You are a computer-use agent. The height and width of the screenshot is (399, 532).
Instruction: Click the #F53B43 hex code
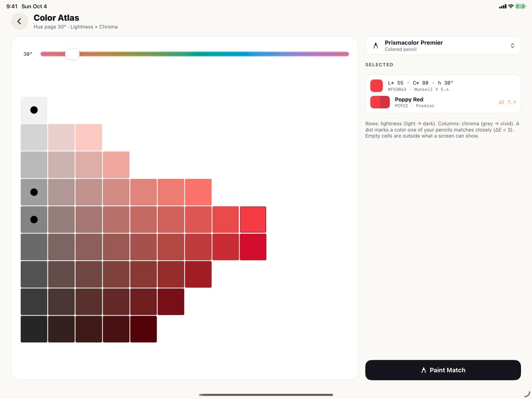tap(397, 89)
